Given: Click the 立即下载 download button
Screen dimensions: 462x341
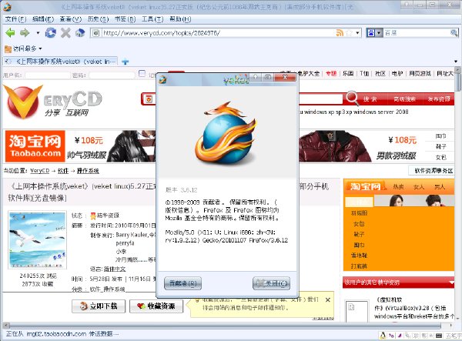Looking at the screenshot, I should pyautogui.click(x=99, y=306).
